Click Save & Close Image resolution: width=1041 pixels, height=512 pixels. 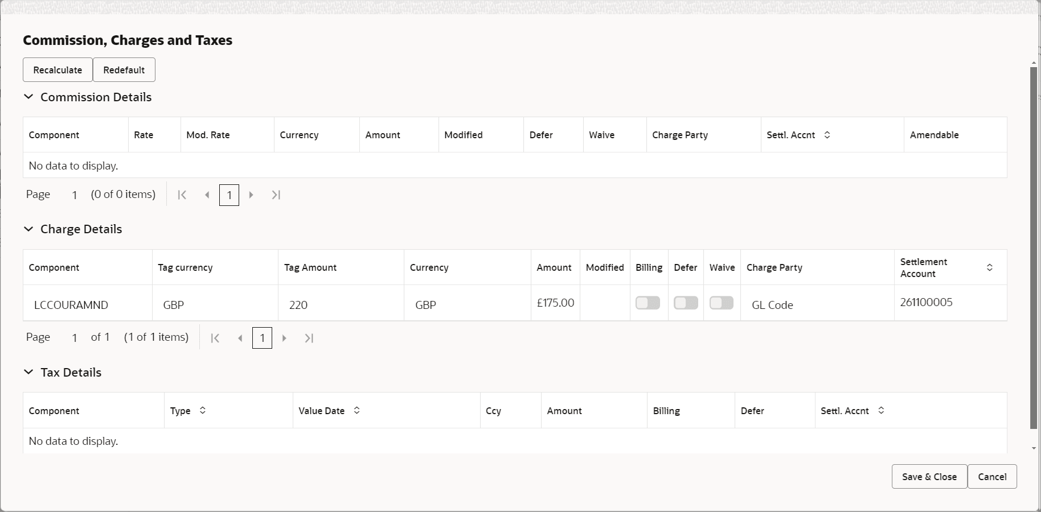coord(928,477)
